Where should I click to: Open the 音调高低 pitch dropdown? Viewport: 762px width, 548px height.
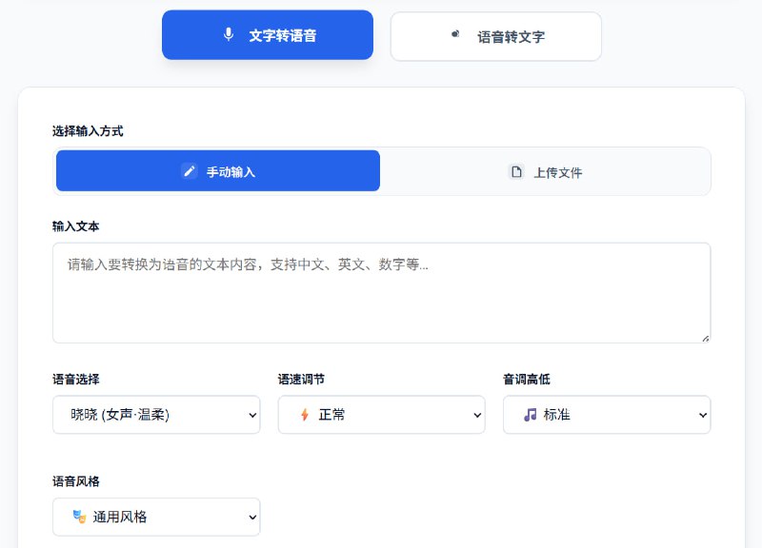(606, 414)
